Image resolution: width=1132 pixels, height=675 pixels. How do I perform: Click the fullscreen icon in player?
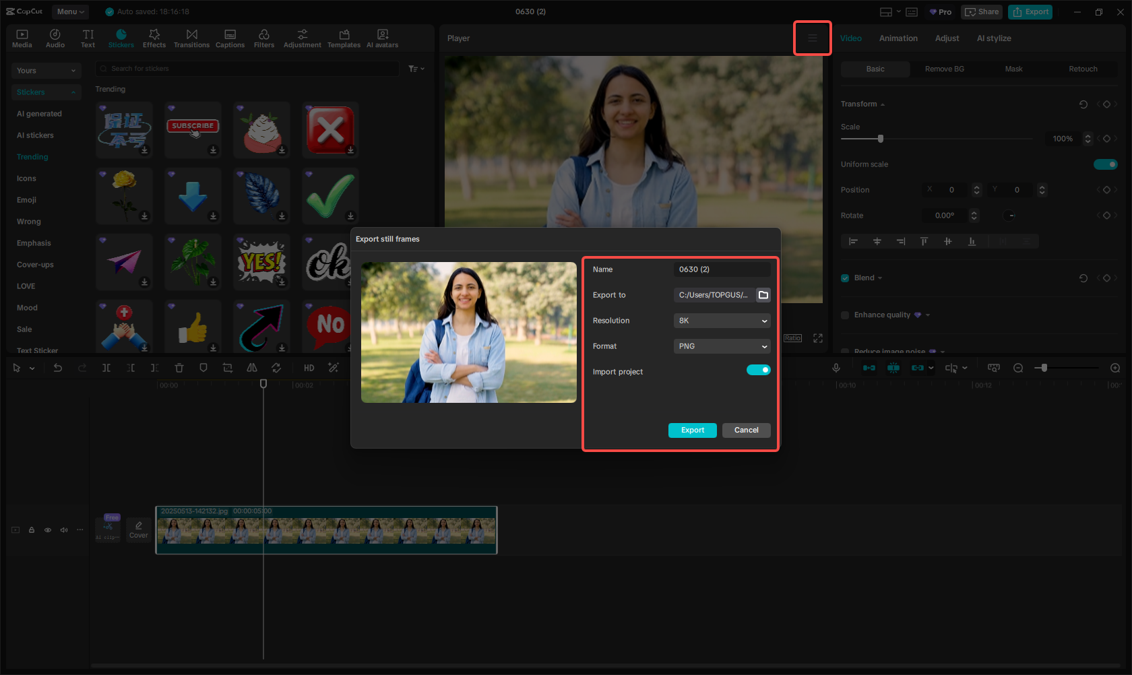click(x=818, y=338)
